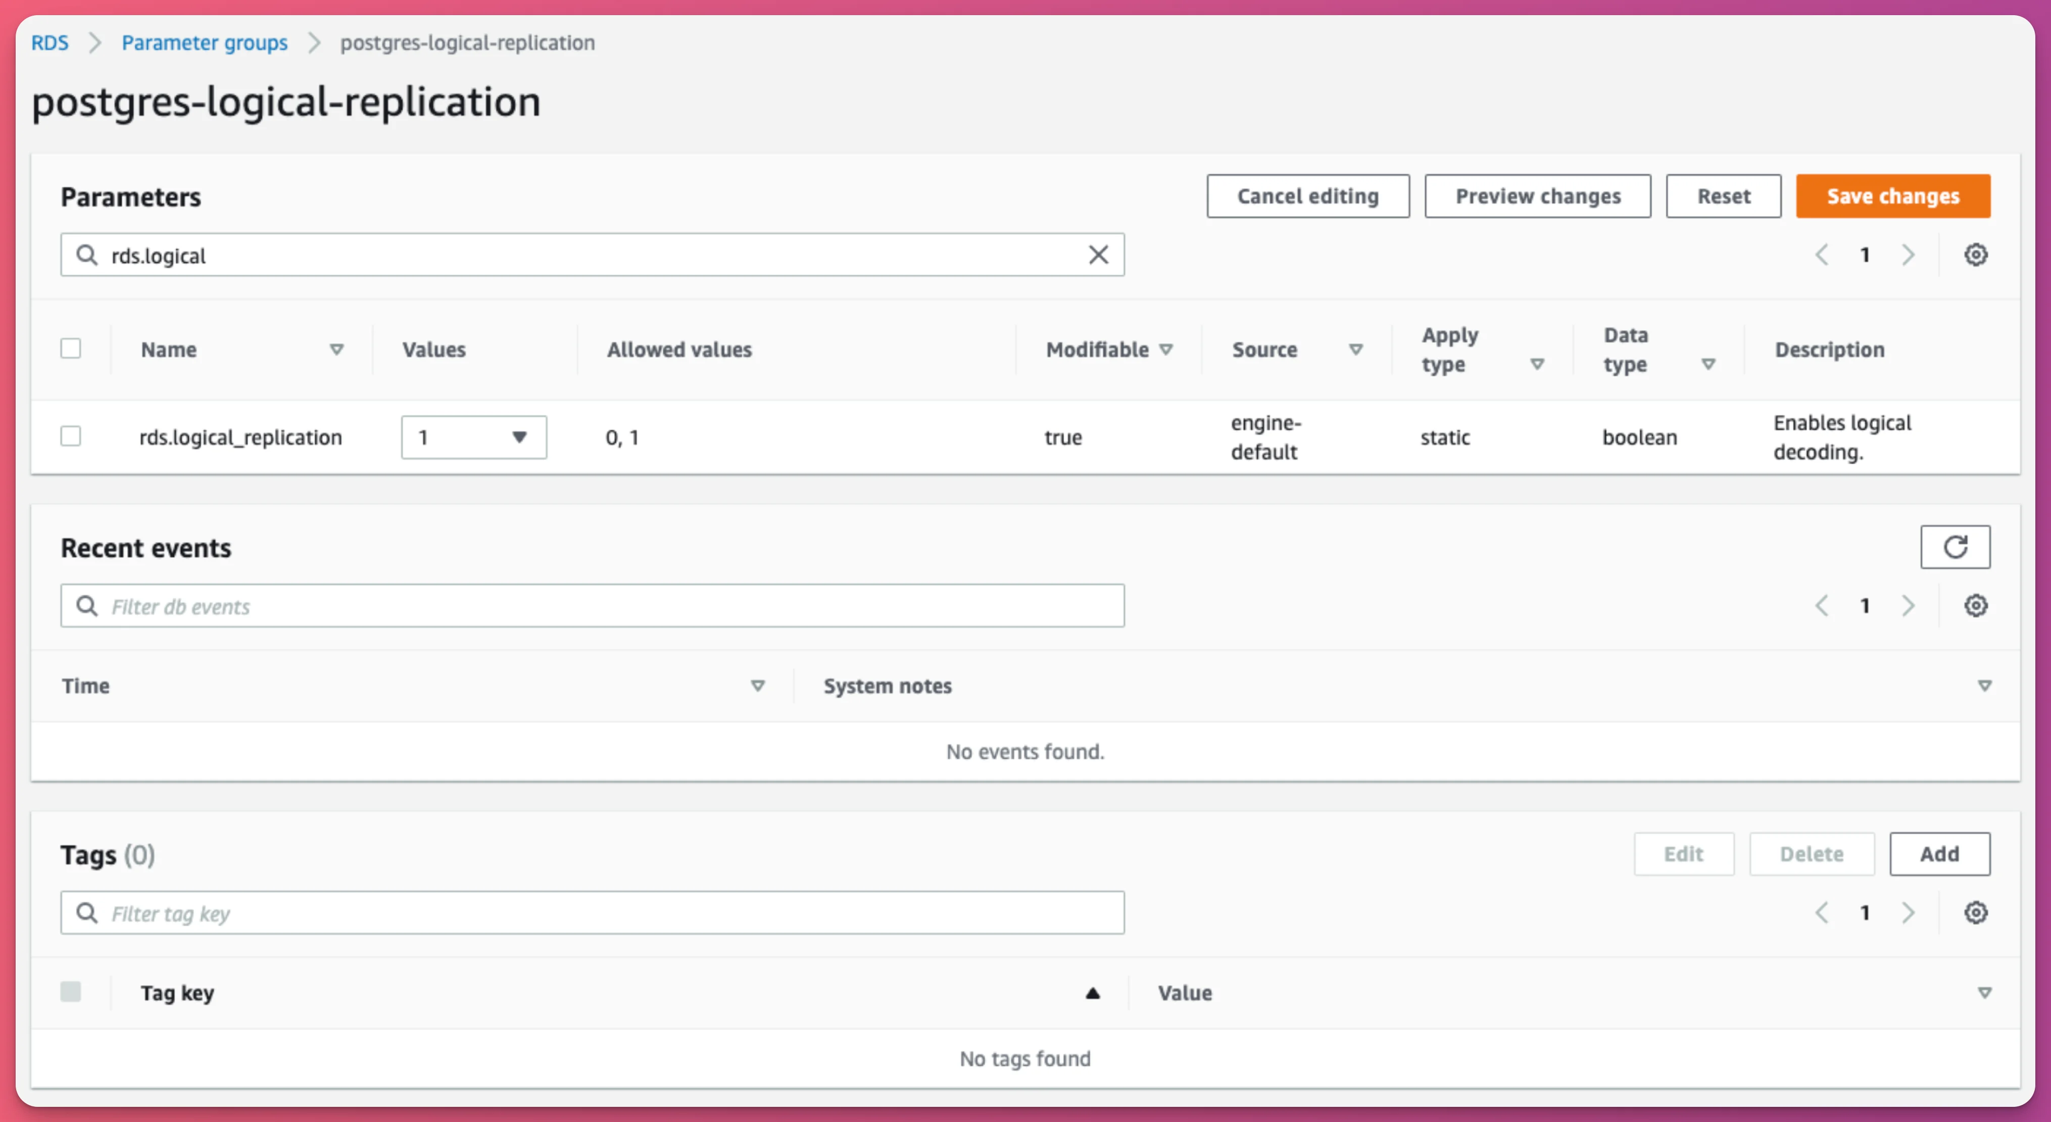Sort by Apply type column arrow
This screenshot has height=1122, width=2051.
tap(1537, 365)
